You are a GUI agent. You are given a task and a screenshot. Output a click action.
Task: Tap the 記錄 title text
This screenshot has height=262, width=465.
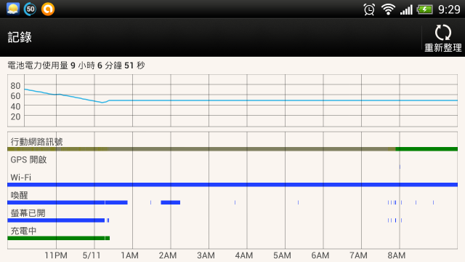pos(20,37)
